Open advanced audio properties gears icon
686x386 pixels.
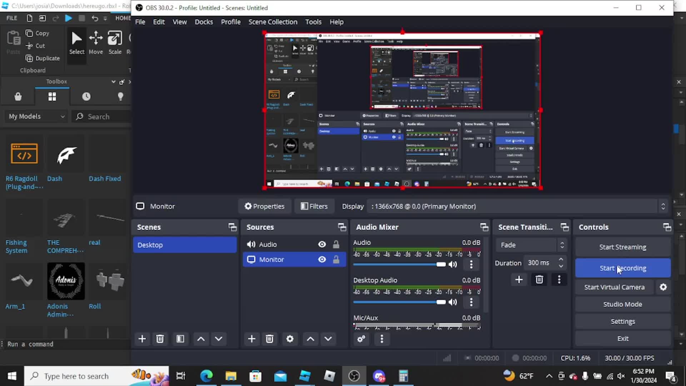point(361,339)
